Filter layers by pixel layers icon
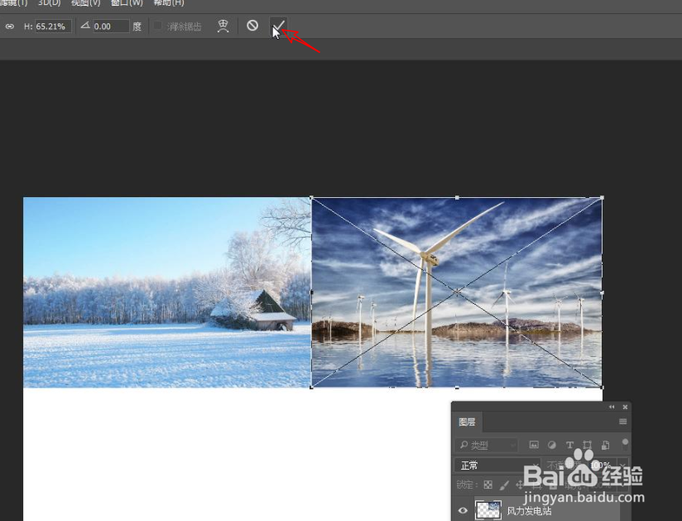 click(534, 445)
